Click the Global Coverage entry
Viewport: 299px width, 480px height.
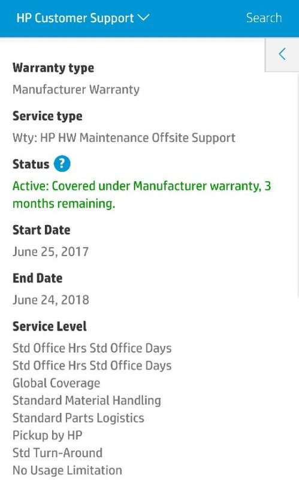pyautogui.click(x=56, y=383)
